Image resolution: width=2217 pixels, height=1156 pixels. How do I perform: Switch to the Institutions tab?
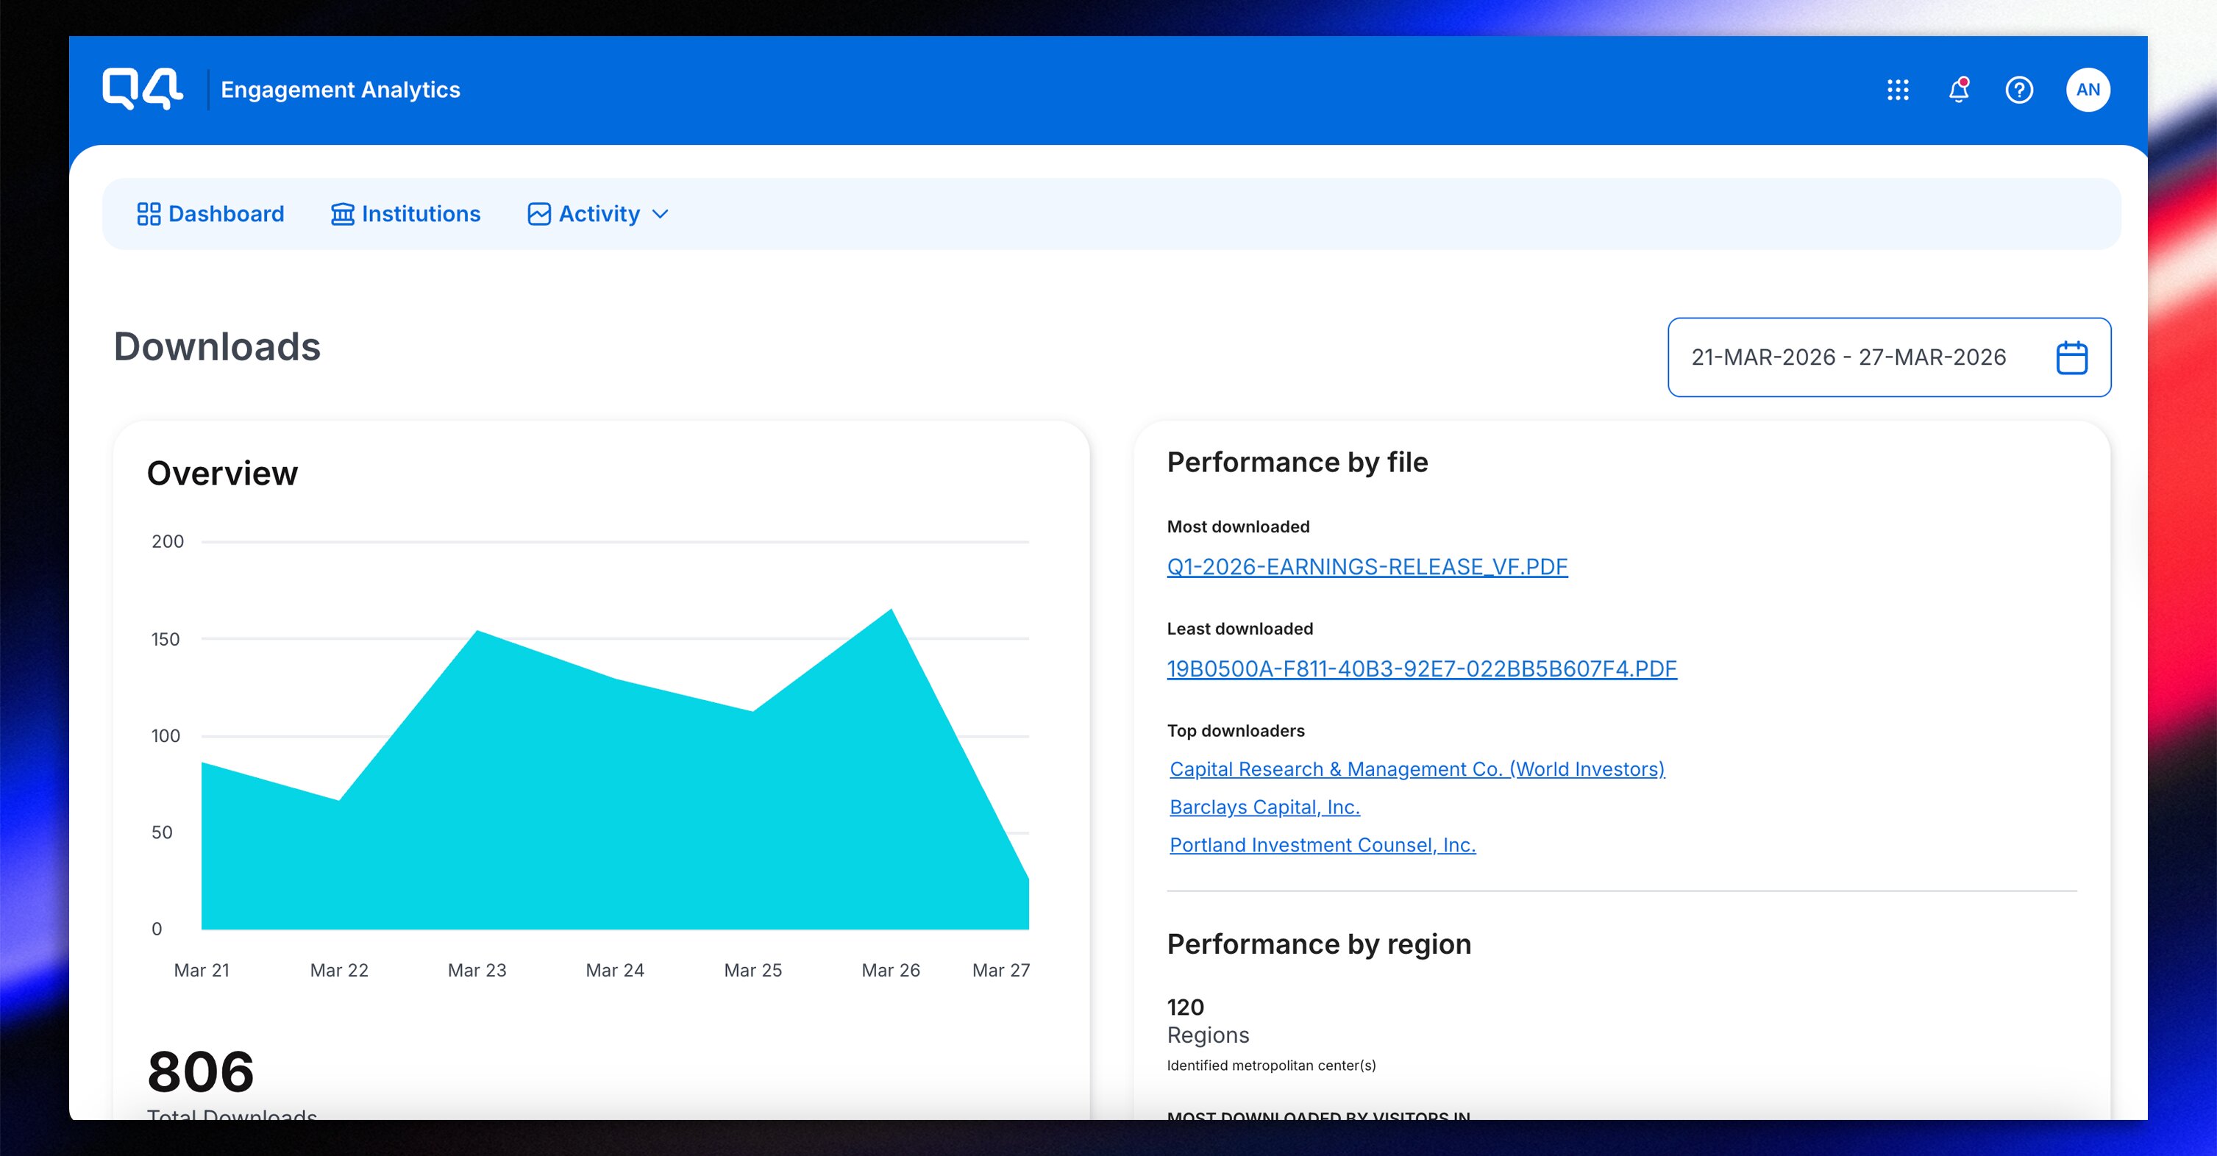click(420, 214)
